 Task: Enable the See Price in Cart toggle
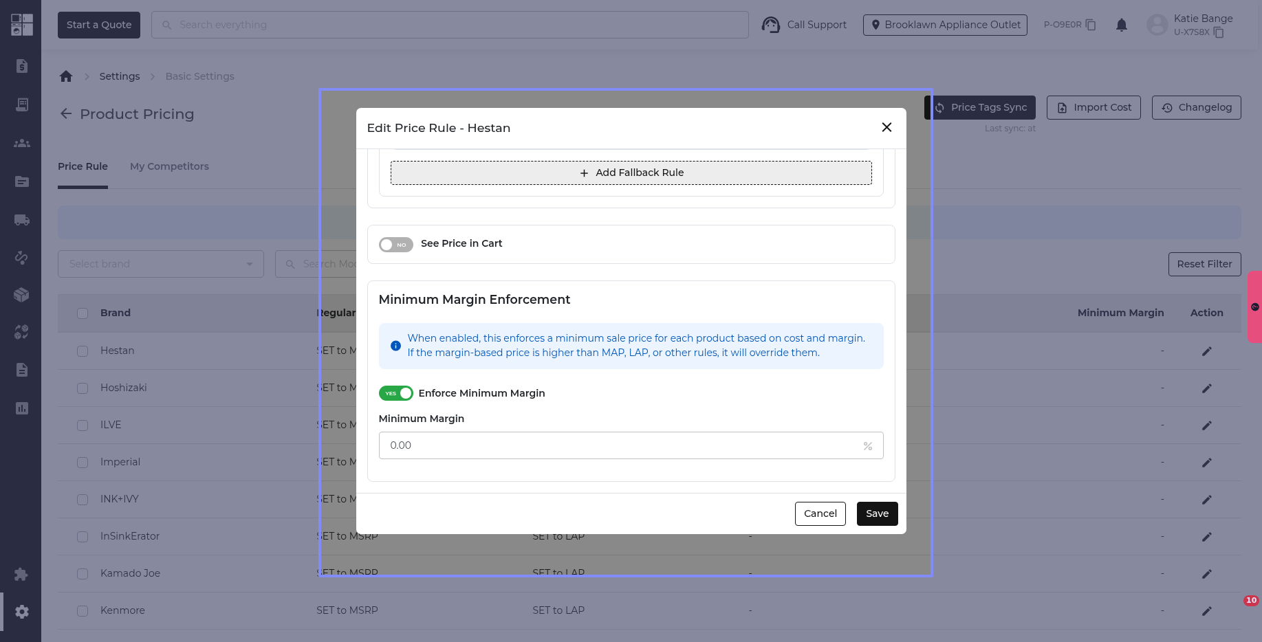click(x=395, y=245)
